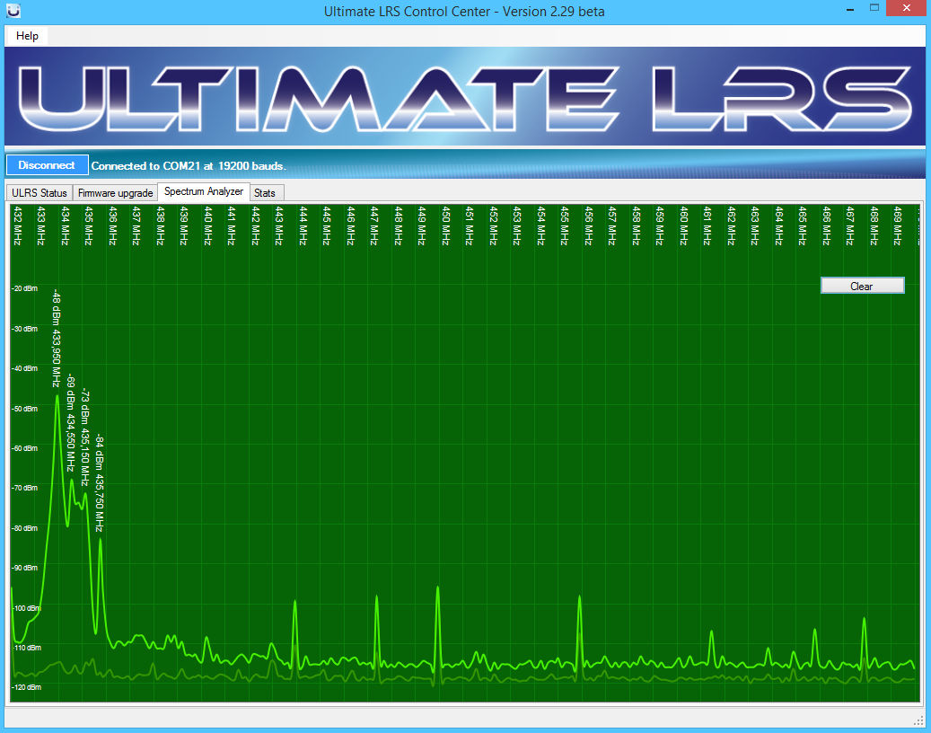Screen dimensions: 931x733
Task: Maximize the Ultimate LRS Control Center window
Action: 874,9
